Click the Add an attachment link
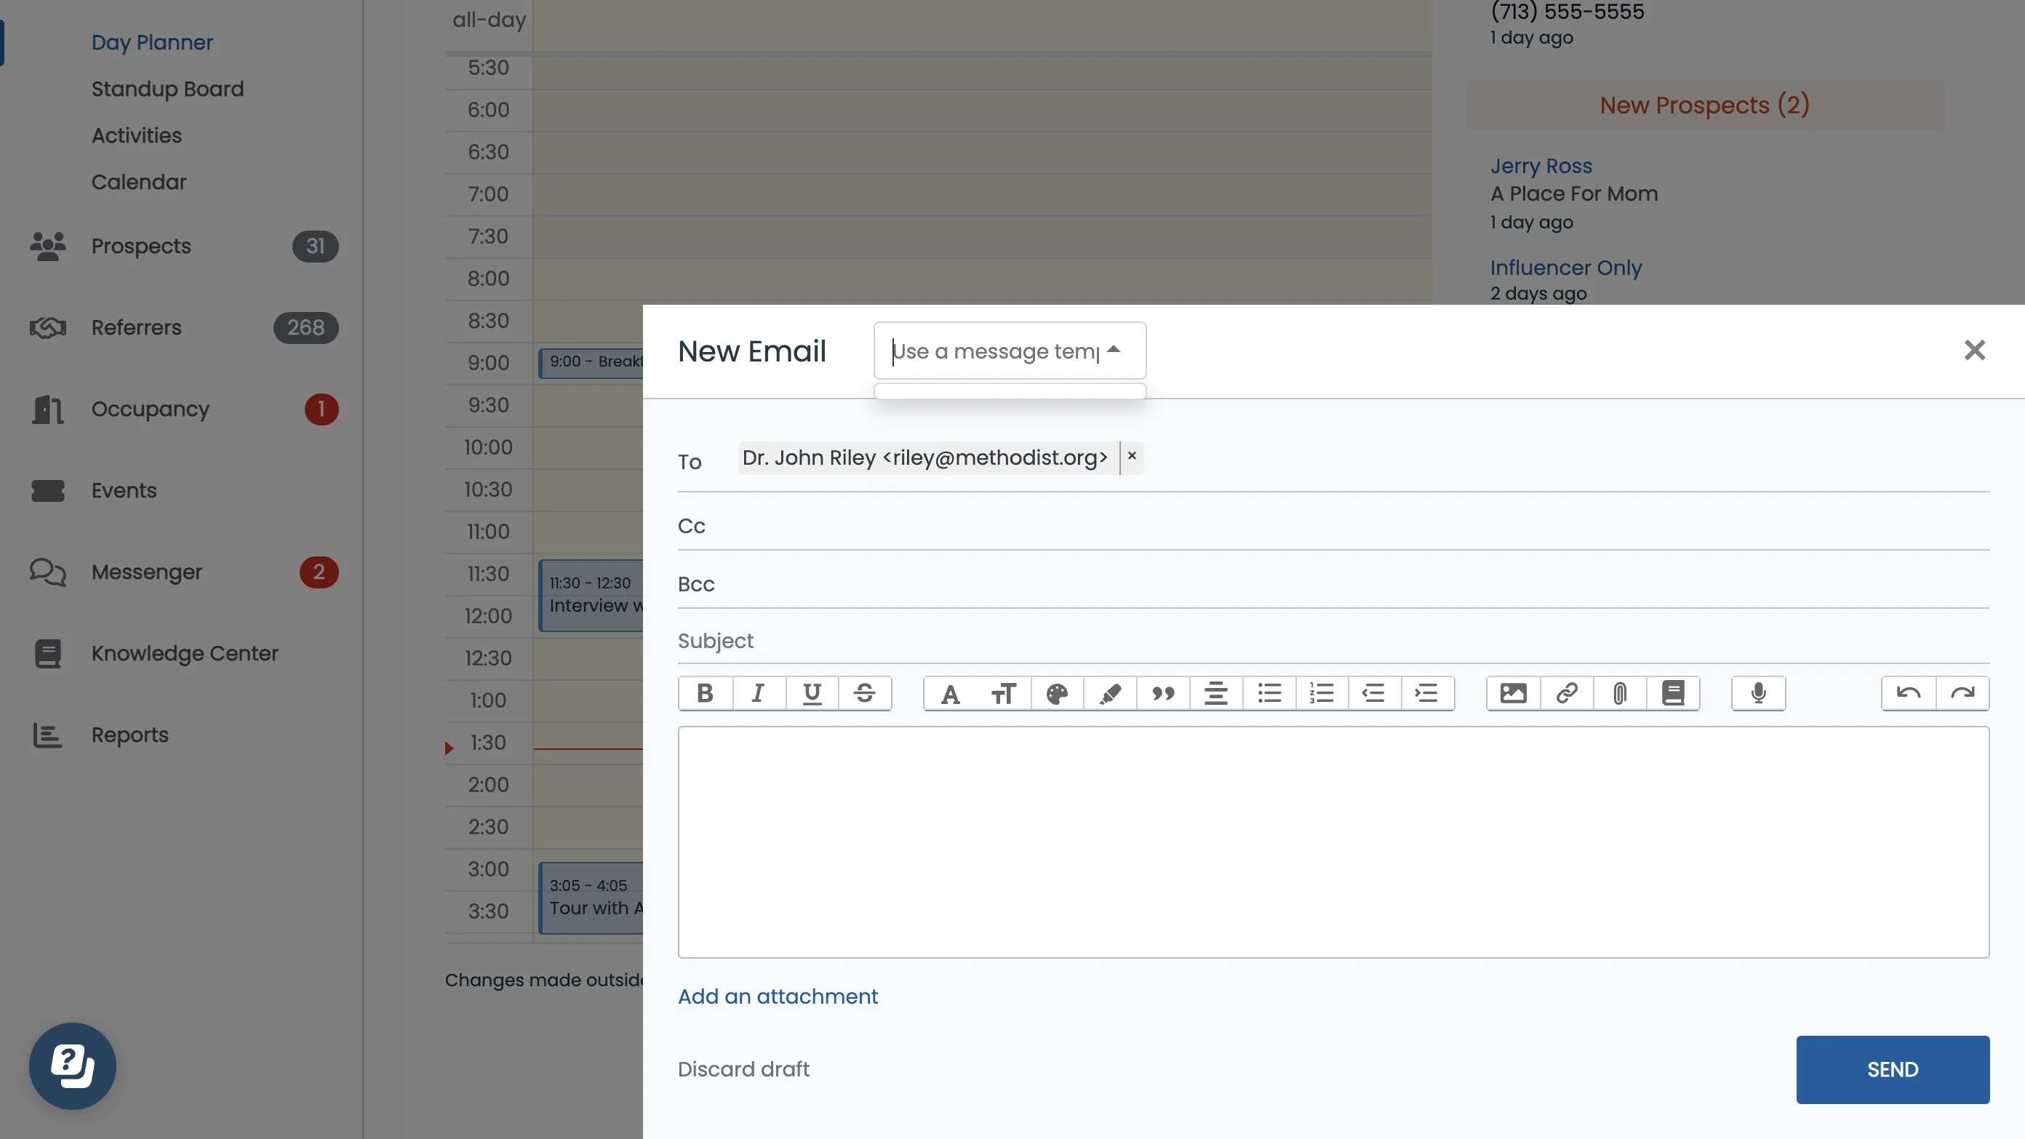 tap(778, 996)
